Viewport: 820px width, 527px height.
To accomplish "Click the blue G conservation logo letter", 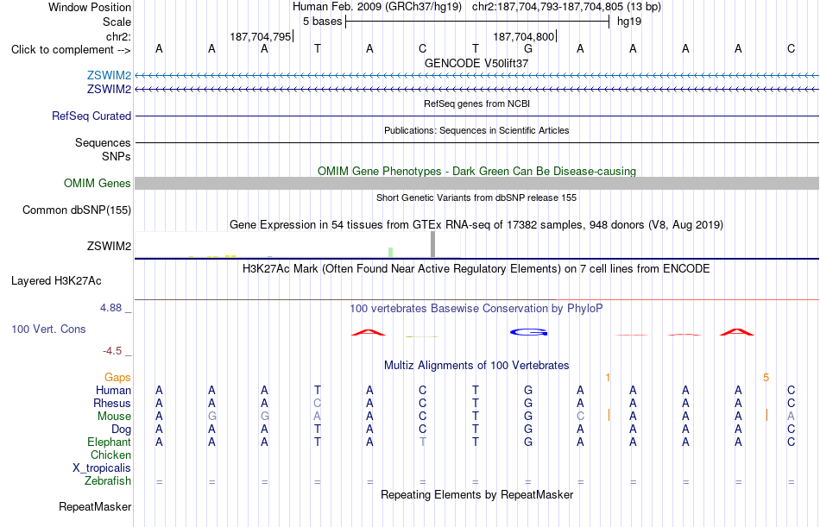I will click(529, 332).
